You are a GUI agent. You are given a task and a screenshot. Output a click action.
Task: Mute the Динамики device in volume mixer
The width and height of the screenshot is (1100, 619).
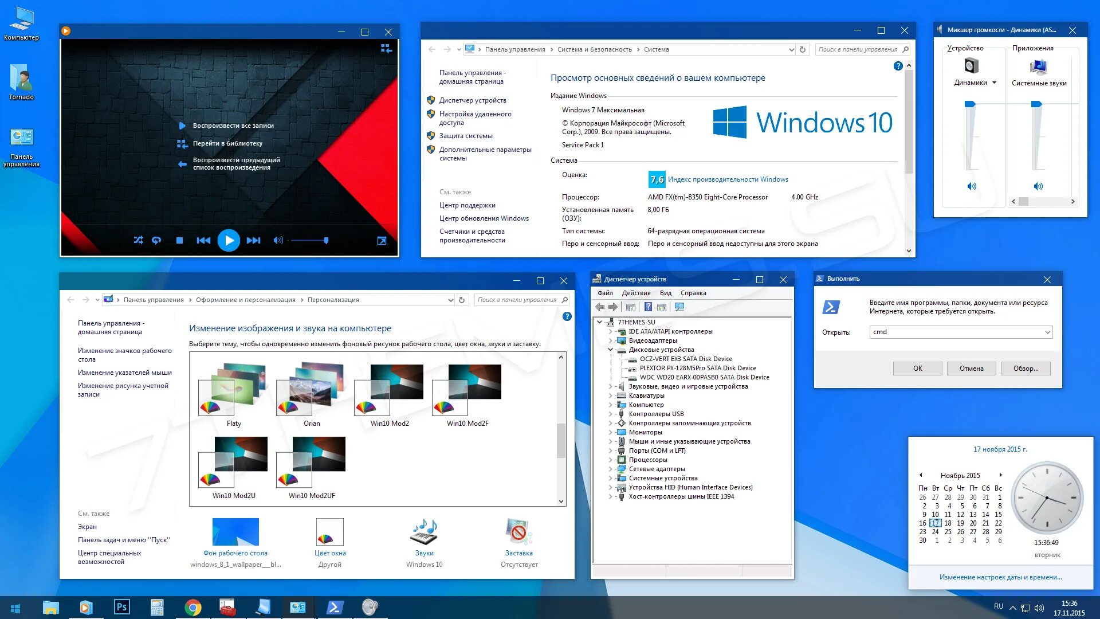972,186
